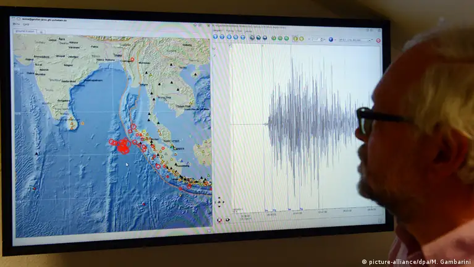
Task: Click the first blue phase marker on time axis
Action: click(267, 210)
